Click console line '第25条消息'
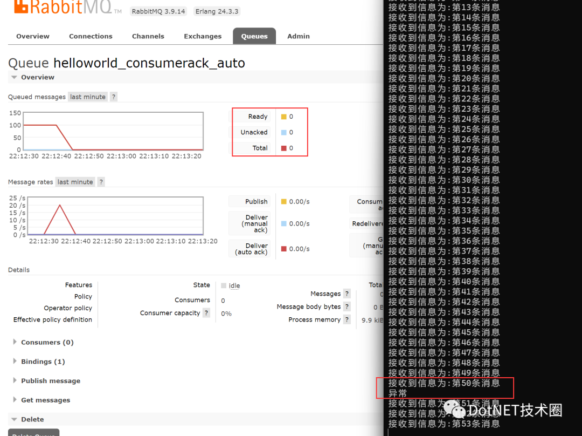The height and width of the screenshot is (436, 582). (444, 130)
